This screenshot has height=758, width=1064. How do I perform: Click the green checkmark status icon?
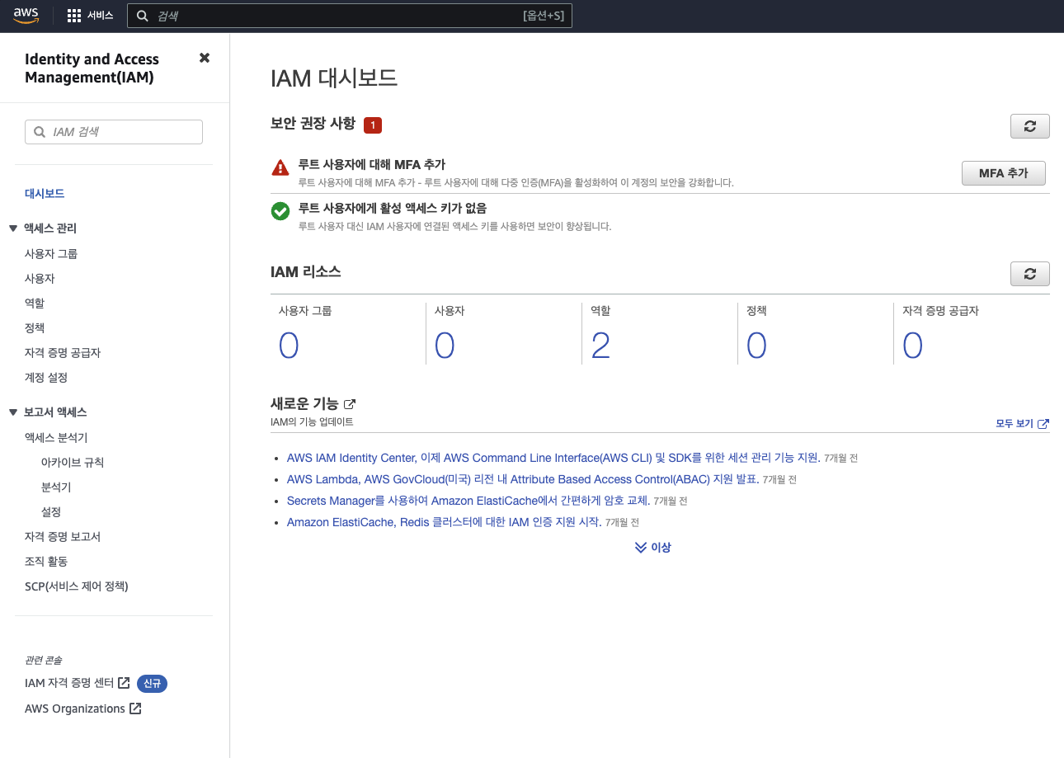[x=280, y=211]
